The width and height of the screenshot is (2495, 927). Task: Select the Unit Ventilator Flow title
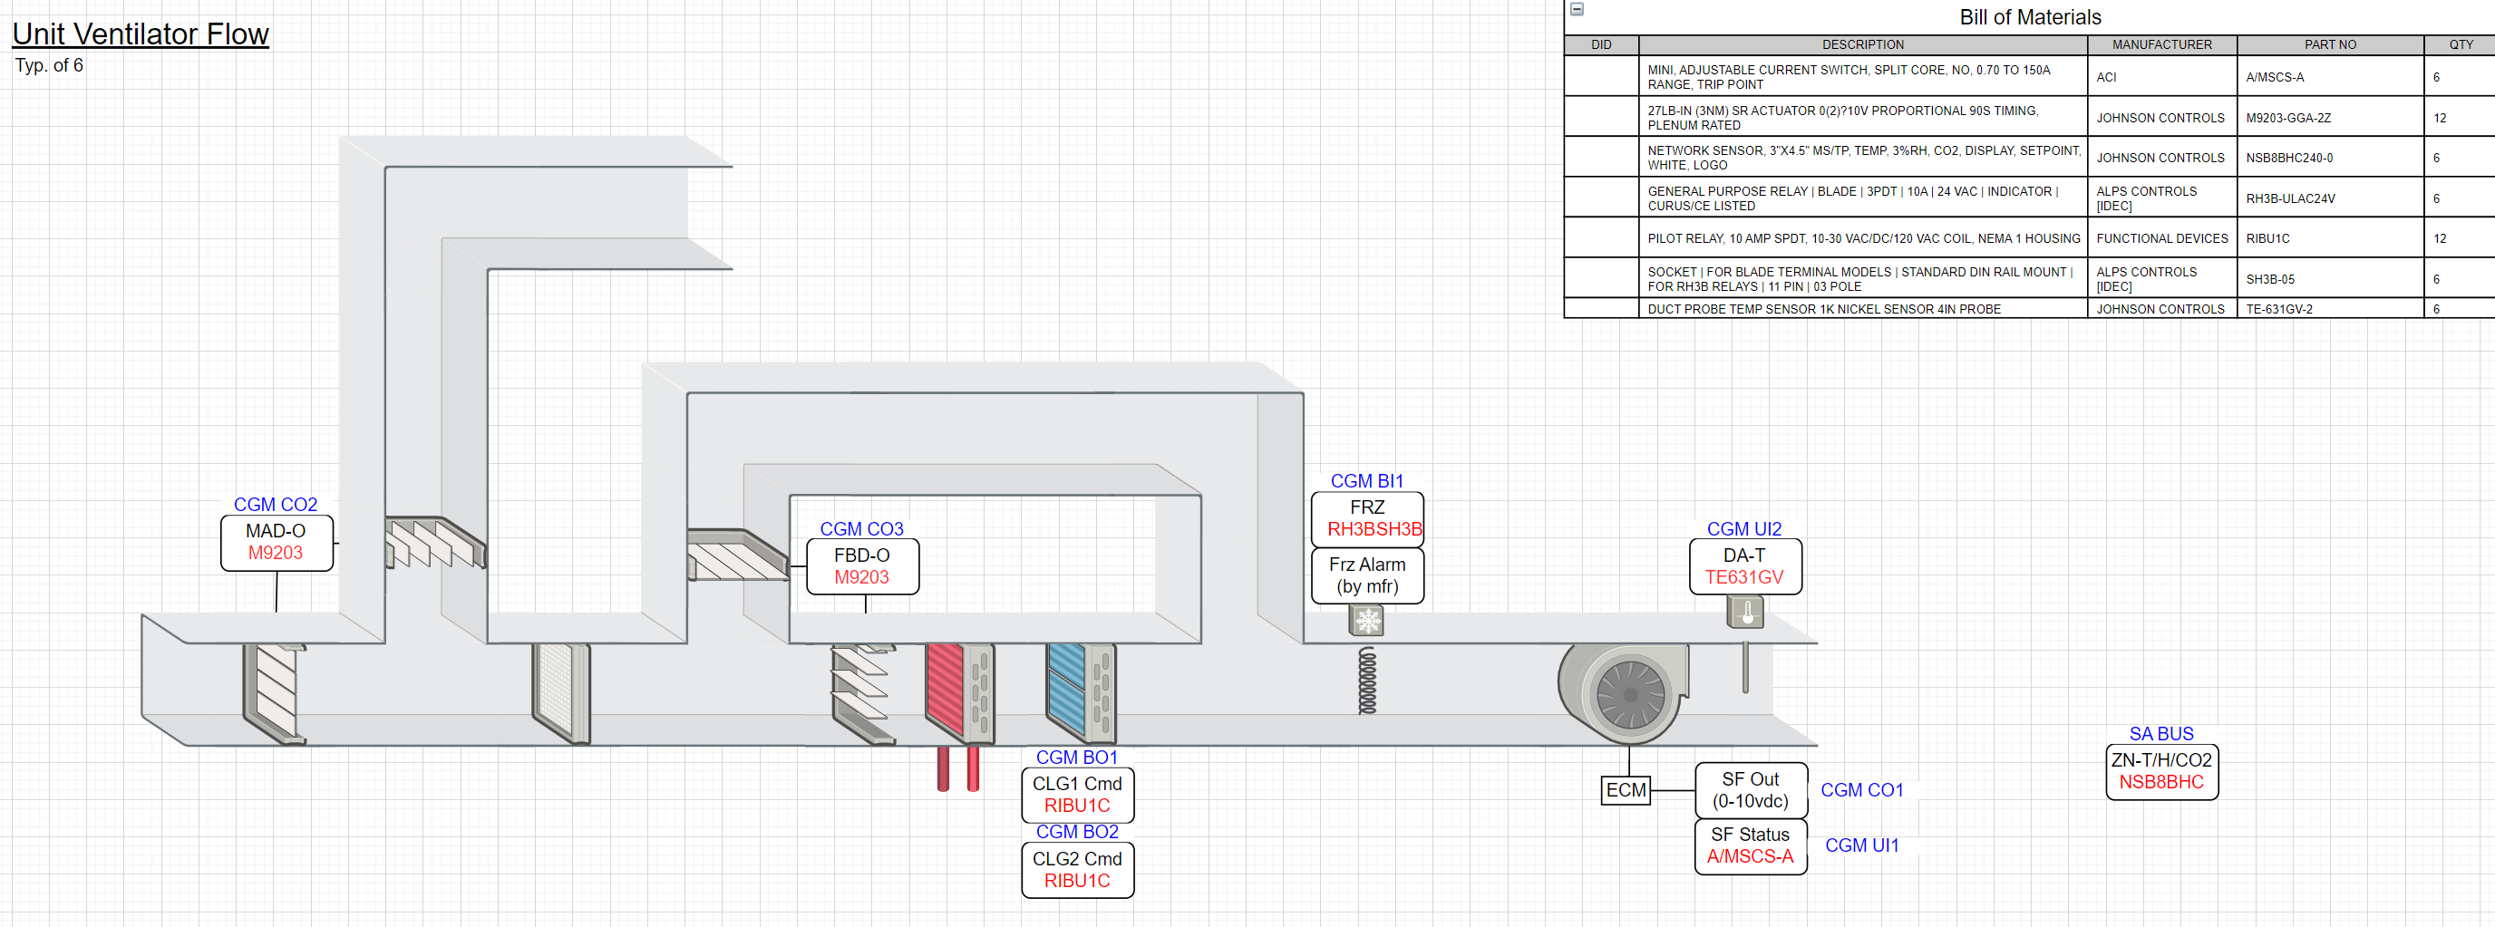click(140, 33)
